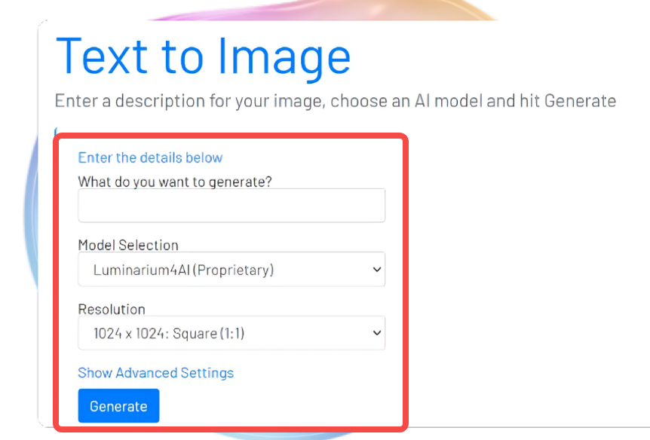Open the Resolution combo box
The height and width of the screenshot is (440, 650).
pyautogui.click(x=231, y=333)
